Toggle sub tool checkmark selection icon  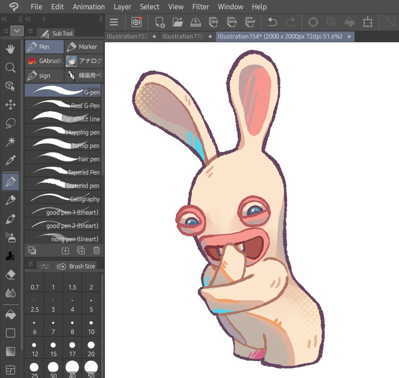[32, 251]
